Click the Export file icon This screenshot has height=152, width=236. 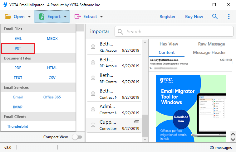pyautogui.click(x=42, y=17)
